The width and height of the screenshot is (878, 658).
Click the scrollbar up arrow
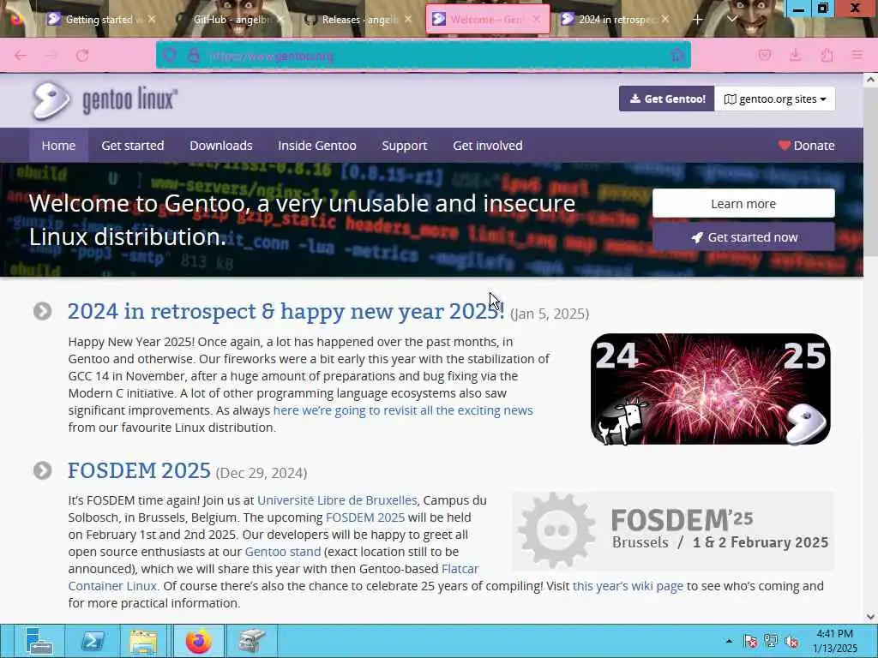[x=871, y=80]
